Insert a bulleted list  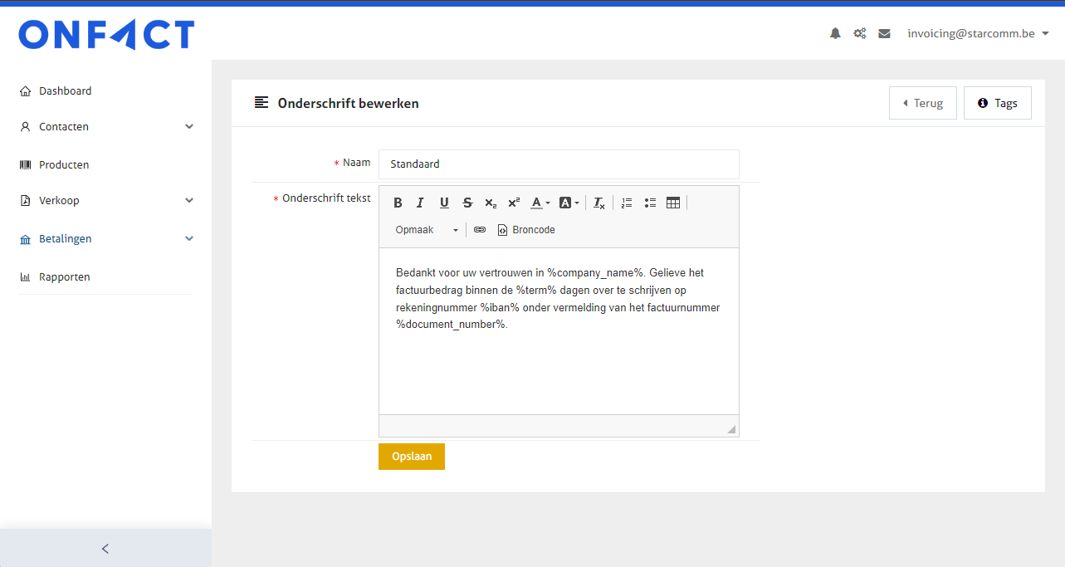650,203
